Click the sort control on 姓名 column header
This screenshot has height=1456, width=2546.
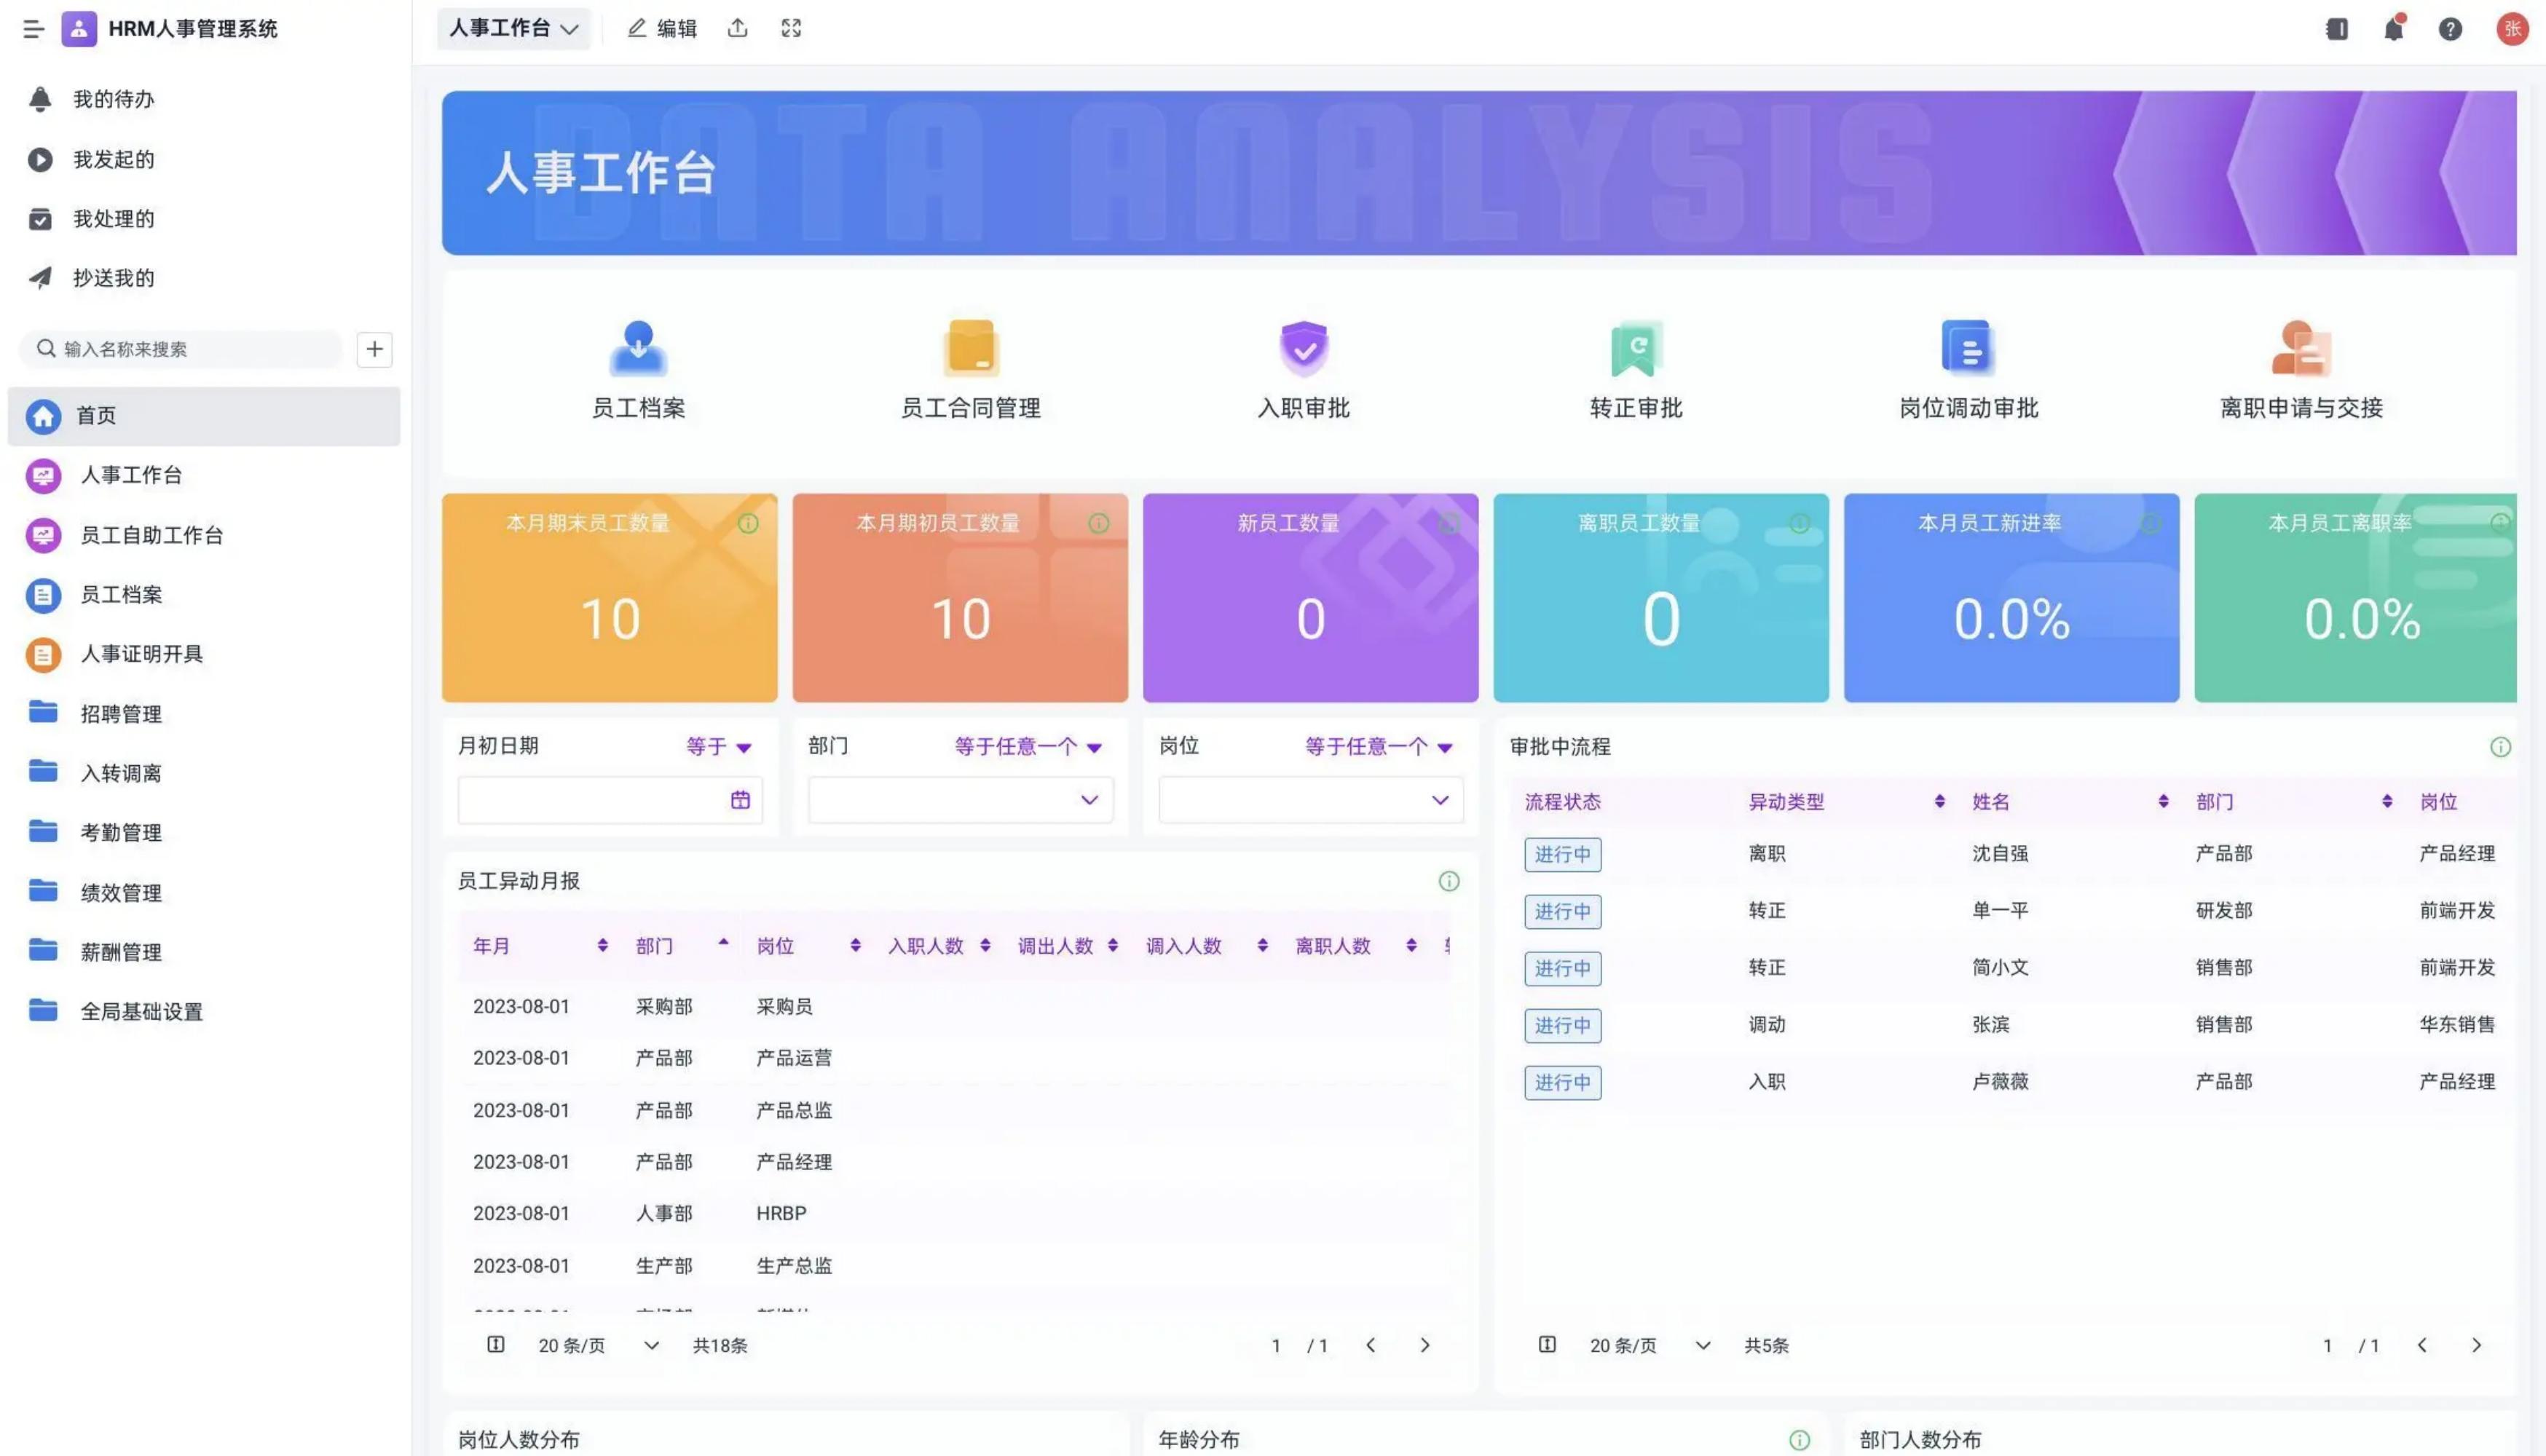point(2162,801)
